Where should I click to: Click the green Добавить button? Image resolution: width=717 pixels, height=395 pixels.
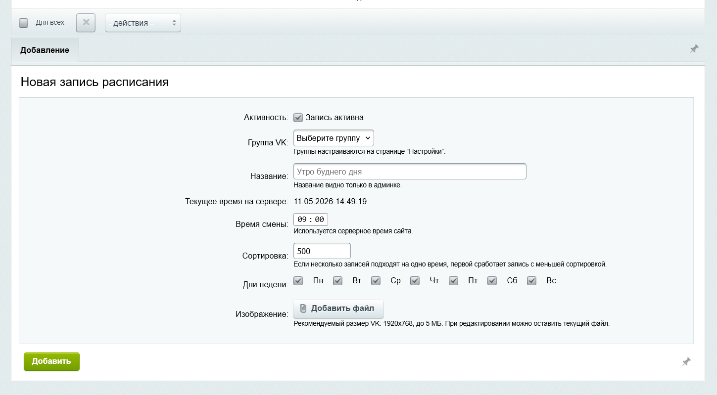click(51, 361)
